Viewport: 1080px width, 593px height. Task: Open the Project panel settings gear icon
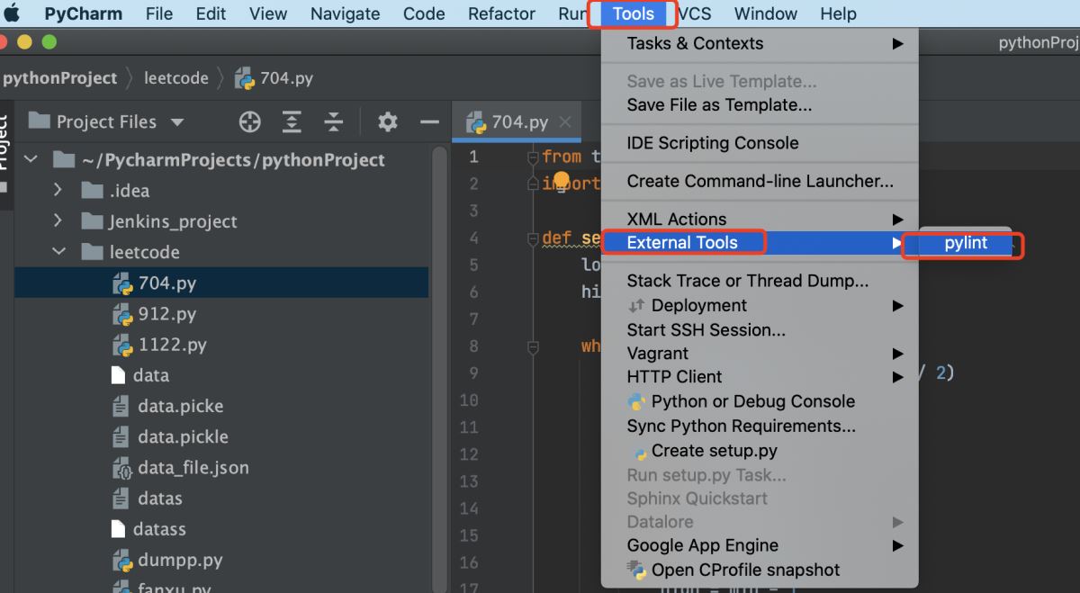pos(387,121)
